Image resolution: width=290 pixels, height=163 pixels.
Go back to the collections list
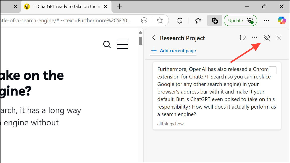[154, 38]
